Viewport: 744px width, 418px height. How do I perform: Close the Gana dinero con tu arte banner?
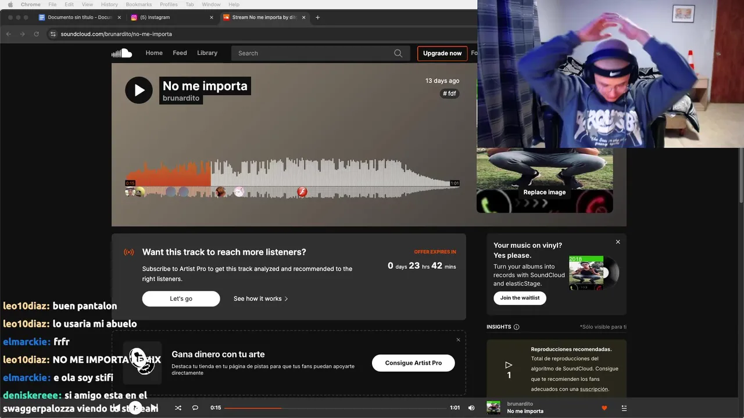458,340
